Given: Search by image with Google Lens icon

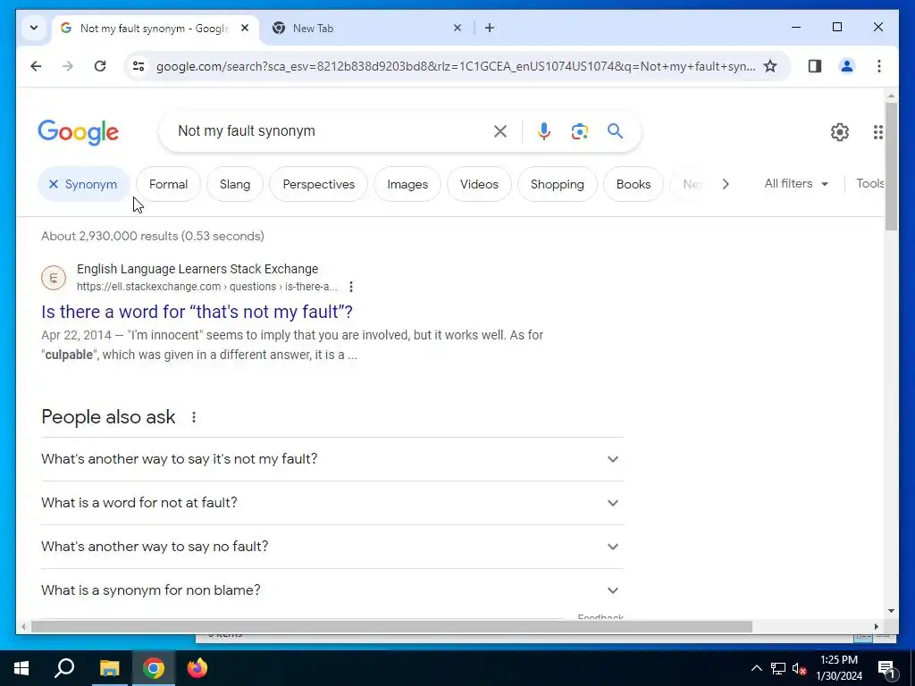Looking at the screenshot, I should click(579, 131).
